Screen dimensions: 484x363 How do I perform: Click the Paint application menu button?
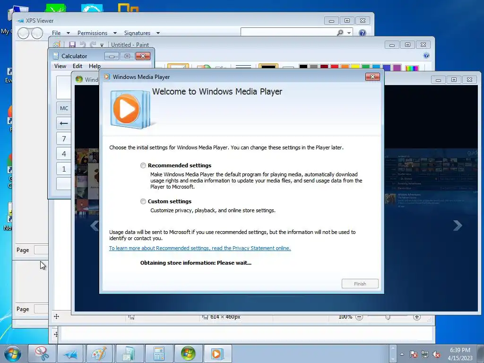(x=57, y=45)
